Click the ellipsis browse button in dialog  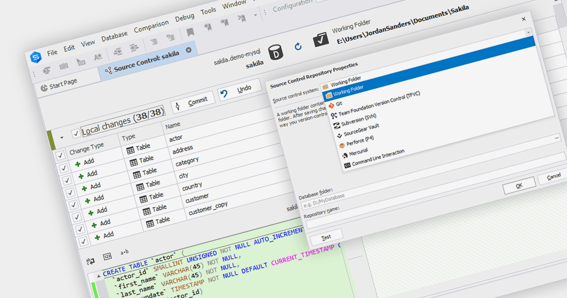pos(557,138)
